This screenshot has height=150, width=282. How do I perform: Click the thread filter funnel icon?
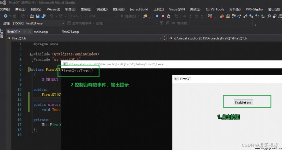point(161,23)
